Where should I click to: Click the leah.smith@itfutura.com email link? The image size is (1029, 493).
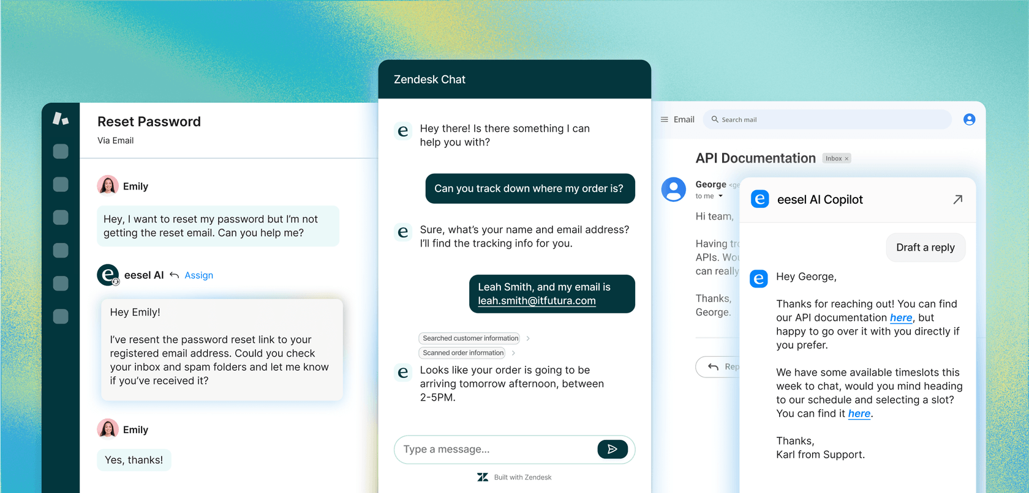(x=537, y=300)
